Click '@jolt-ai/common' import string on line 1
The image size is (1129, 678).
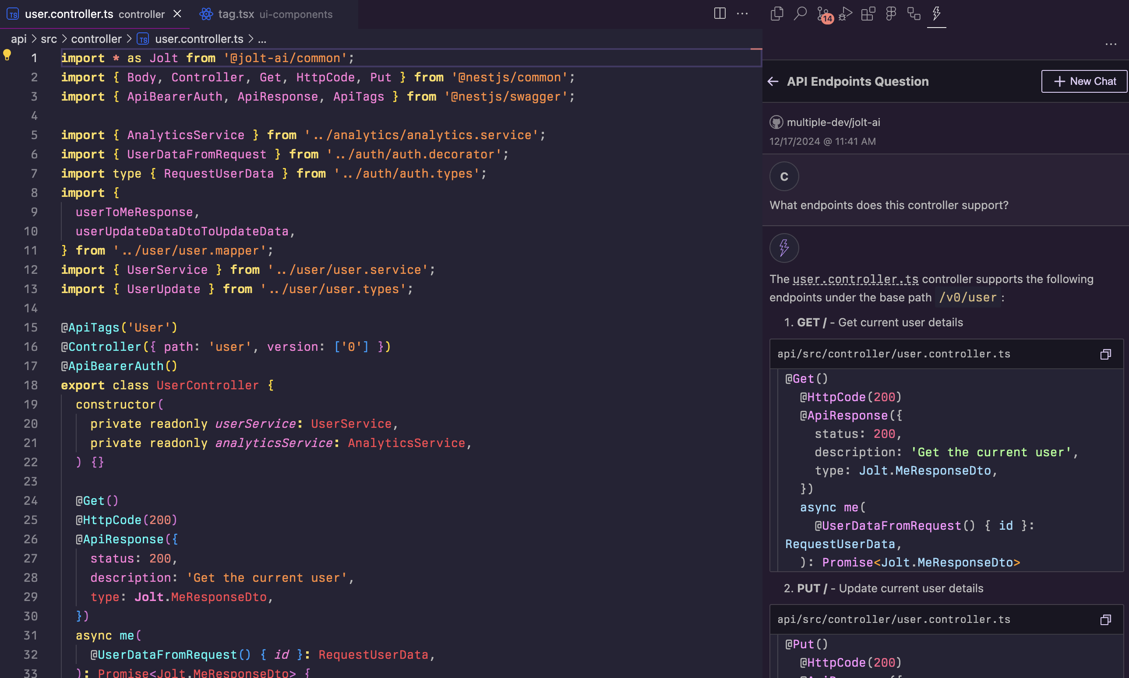(285, 58)
